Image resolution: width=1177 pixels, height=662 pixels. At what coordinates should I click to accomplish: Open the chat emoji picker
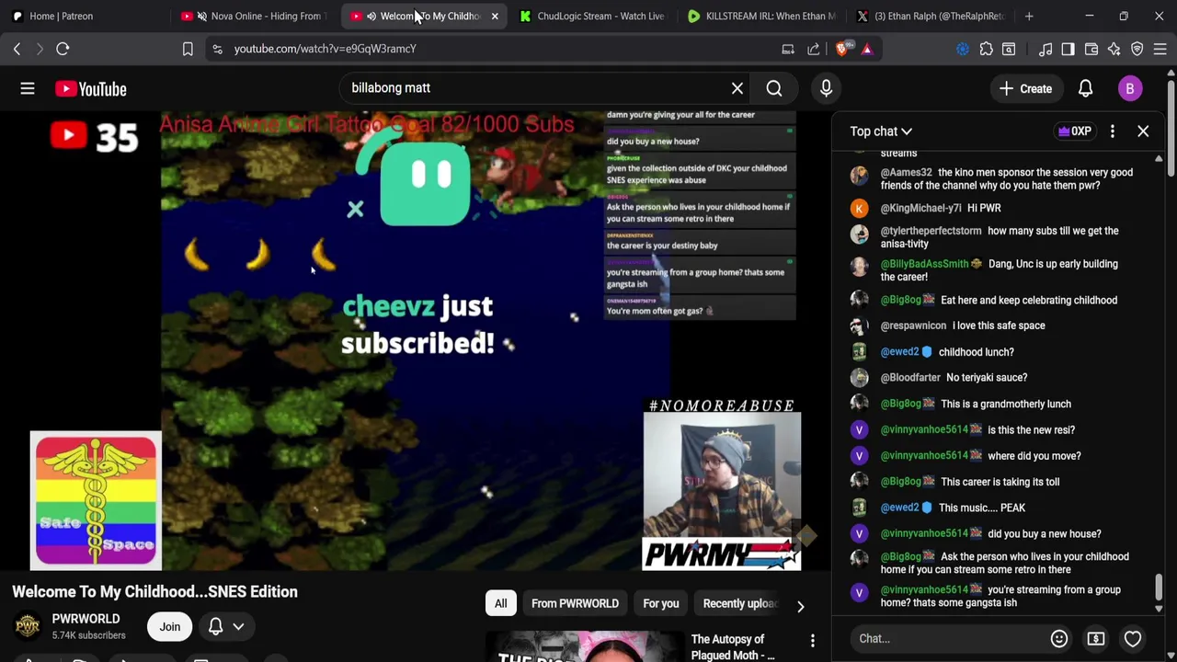coord(1059,638)
